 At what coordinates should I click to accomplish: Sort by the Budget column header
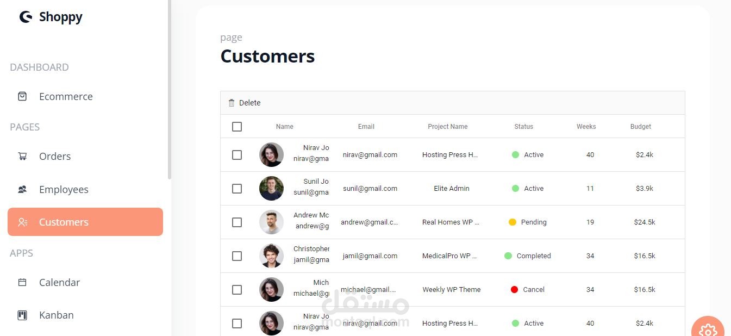click(x=640, y=127)
